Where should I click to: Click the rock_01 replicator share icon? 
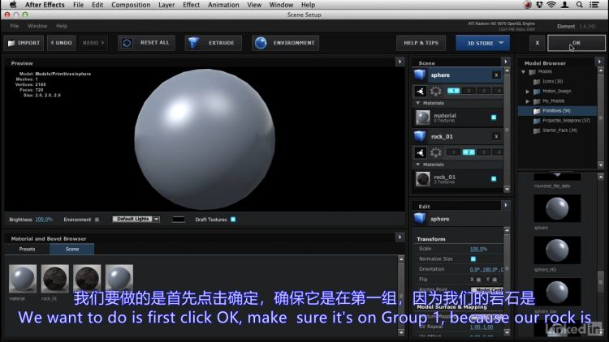[421, 153]
